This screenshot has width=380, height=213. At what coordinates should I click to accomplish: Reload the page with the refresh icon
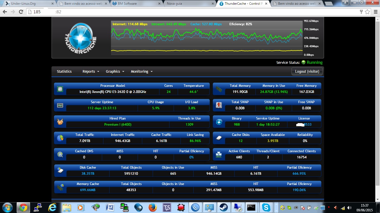[21, 12]
